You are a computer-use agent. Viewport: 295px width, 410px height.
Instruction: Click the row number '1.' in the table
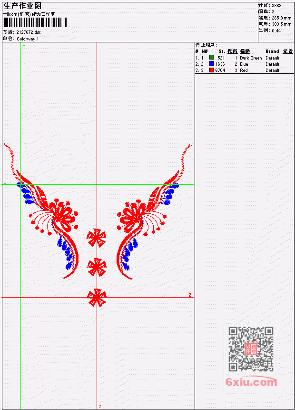197,58
